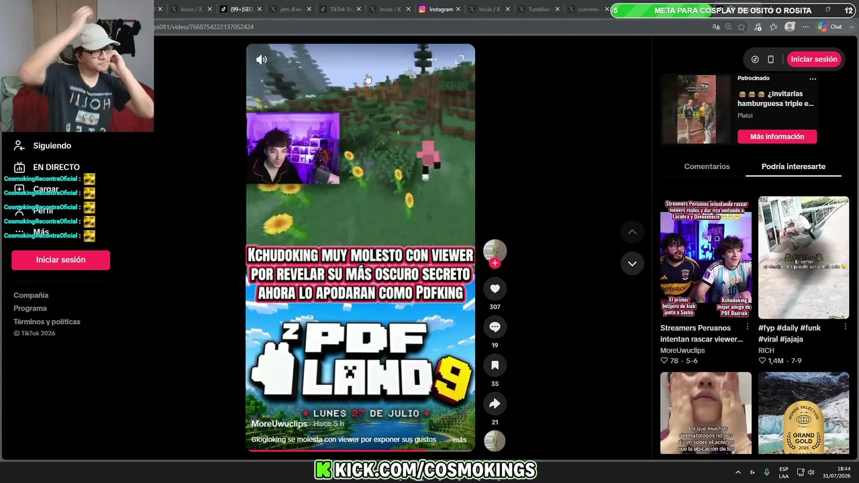Open Platzi sponsored video thumbnail
The height and width of the screenshot is (483, 859).
(x=696, y=109)
